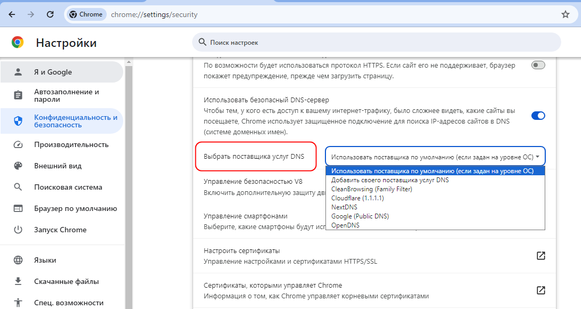Bookmark this page with the star icon

[x=566, y=14]
